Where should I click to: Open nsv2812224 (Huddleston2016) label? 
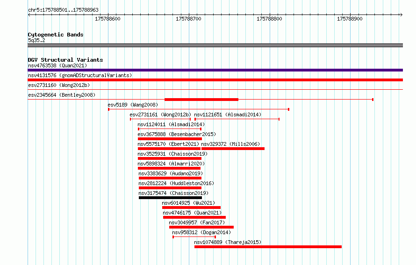point(176,183)
